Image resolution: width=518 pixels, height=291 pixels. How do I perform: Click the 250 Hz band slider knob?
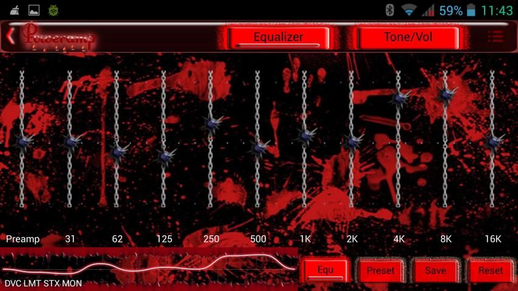click(x=211, y=124)
